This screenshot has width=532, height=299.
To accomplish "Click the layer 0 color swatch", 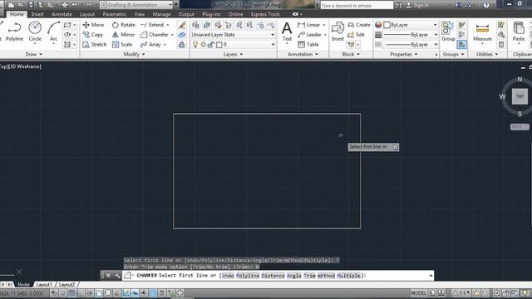I will 219,44.
